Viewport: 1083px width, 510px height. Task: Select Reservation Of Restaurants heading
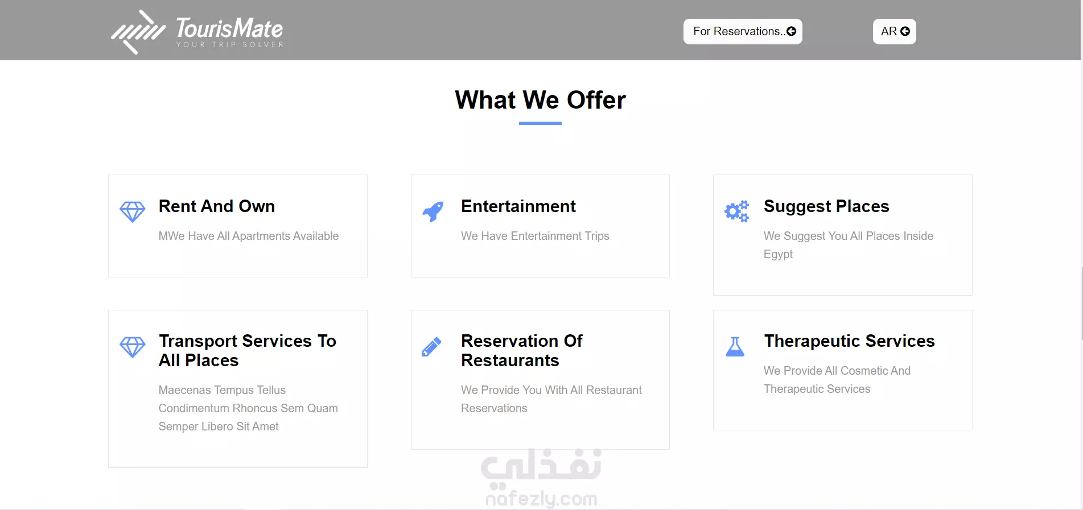522,350
